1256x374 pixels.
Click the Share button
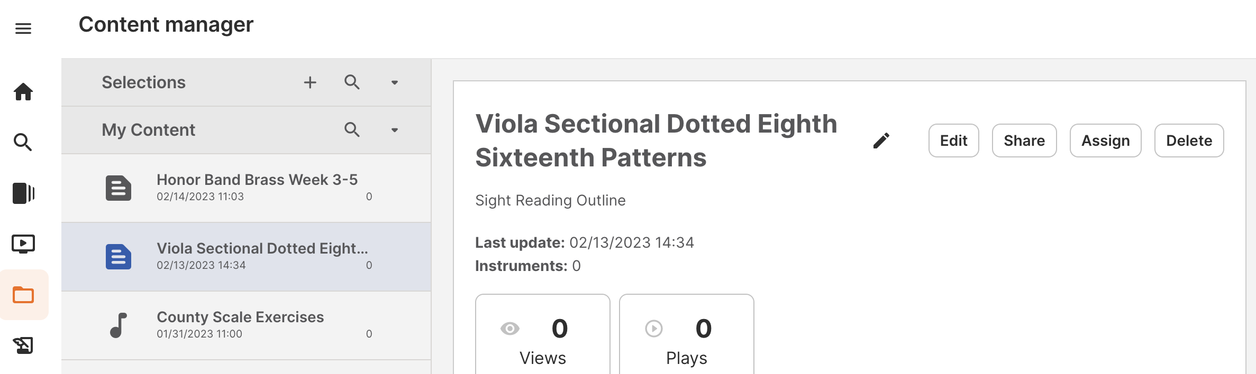pos(1024,141)
